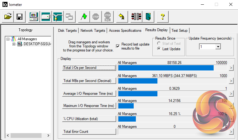
Task: Select Start of Test radio button
Action: click(159, 43)
